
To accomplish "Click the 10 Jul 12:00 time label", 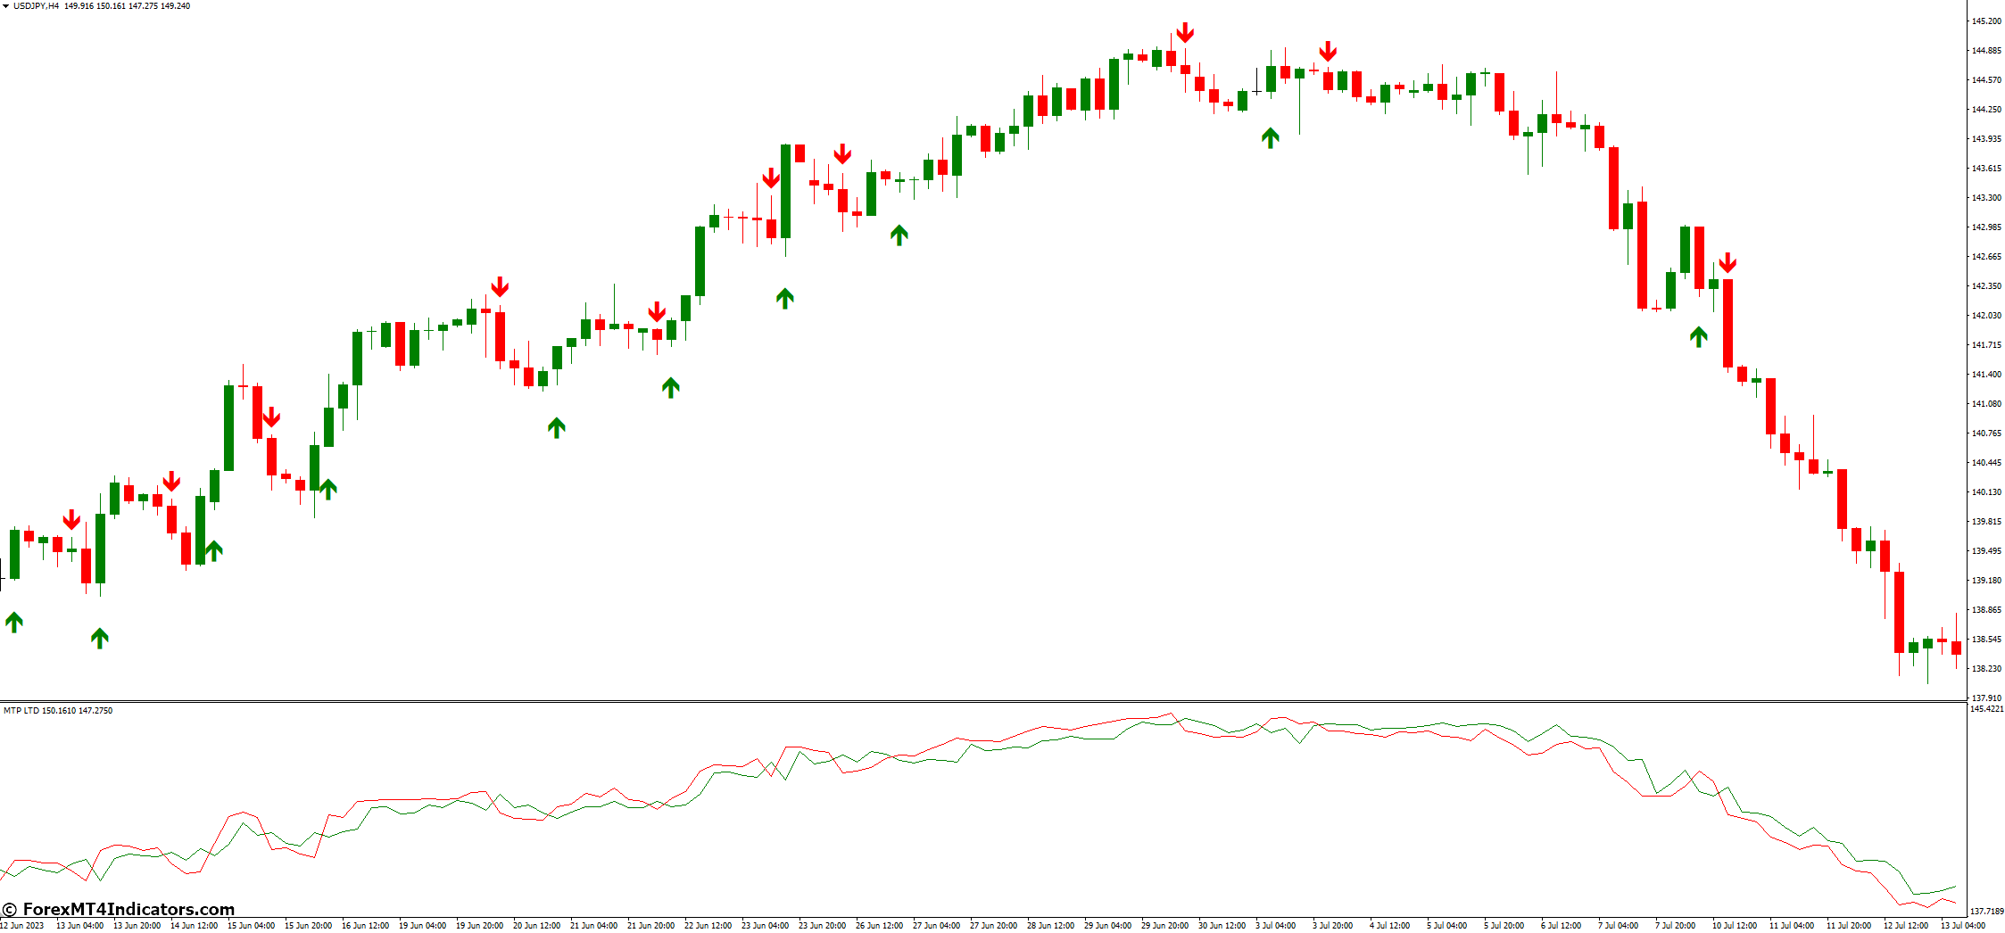I will (1734, 925).
